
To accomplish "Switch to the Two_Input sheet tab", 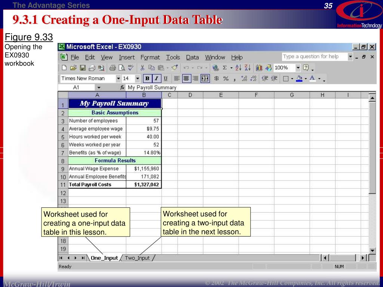I will coord(137,258).
